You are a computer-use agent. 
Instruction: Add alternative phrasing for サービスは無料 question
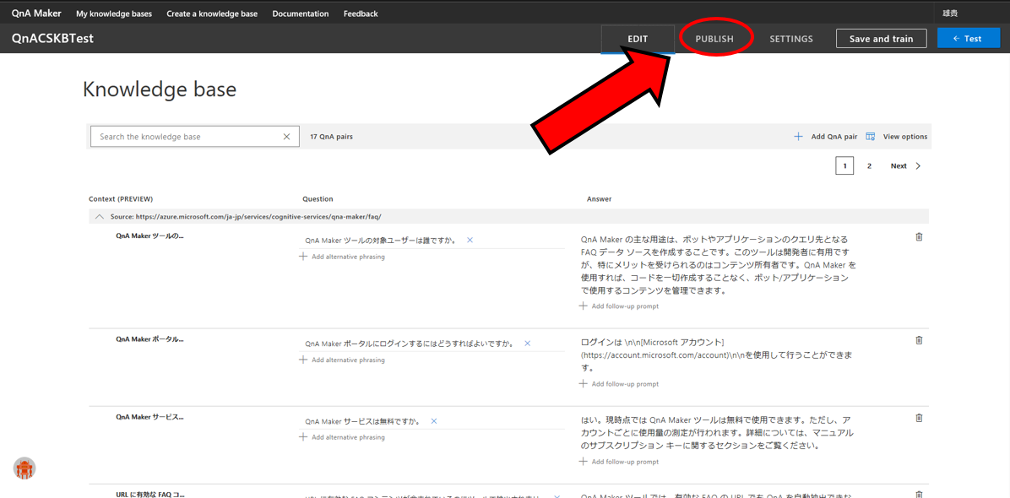pos(342,437)
